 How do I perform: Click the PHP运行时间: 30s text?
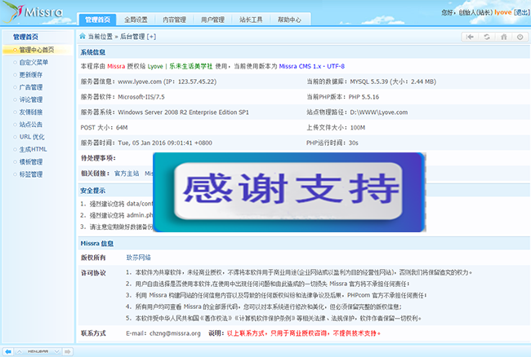click(332, 143)
